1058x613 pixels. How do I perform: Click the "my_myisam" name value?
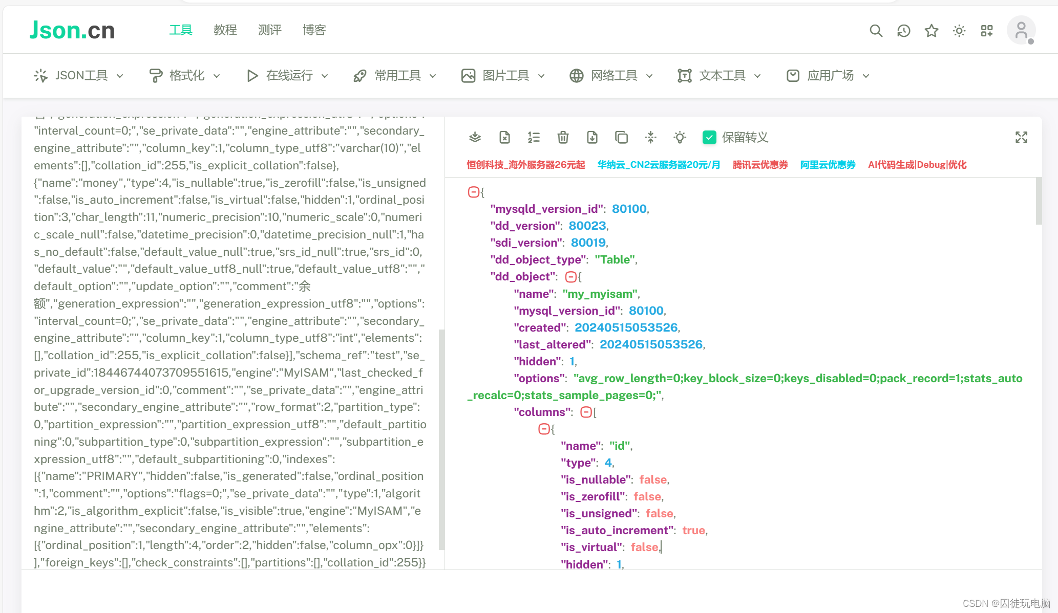click(600, 294)
